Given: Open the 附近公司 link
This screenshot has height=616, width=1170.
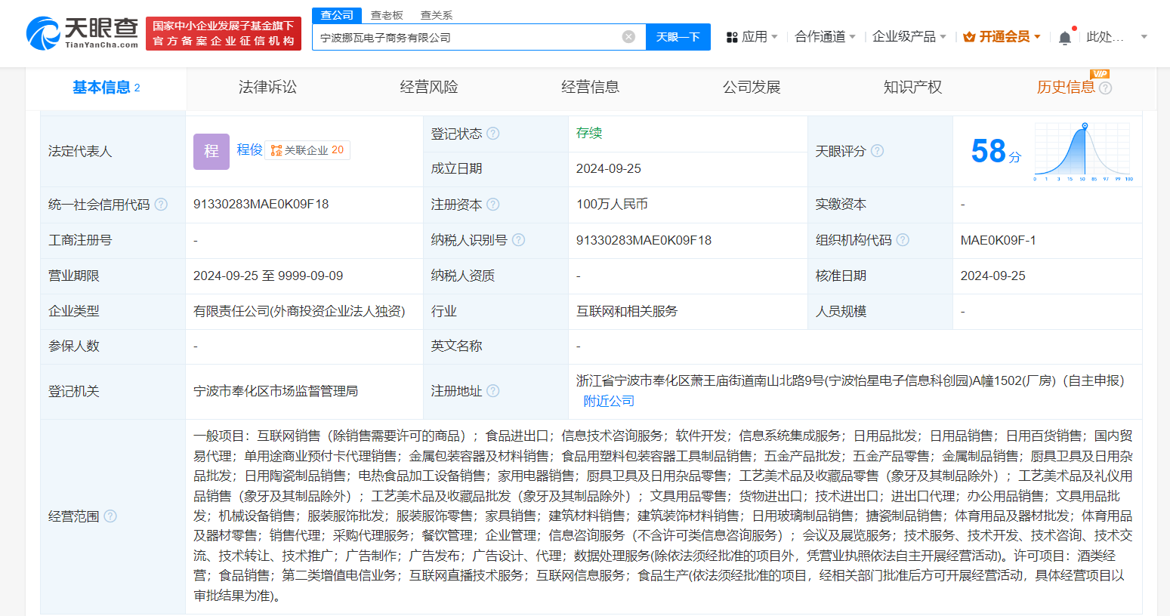Looking at the screenshot, I should coord(609,402).
